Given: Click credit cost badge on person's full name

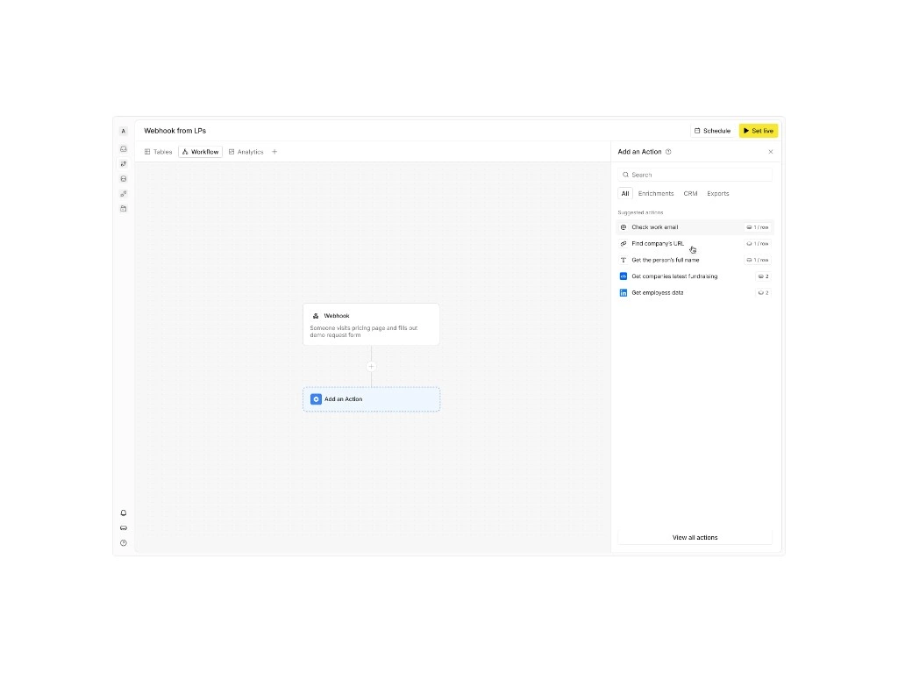Looking at the screenshot, I should pyautogui.click(x=757, y=260).
